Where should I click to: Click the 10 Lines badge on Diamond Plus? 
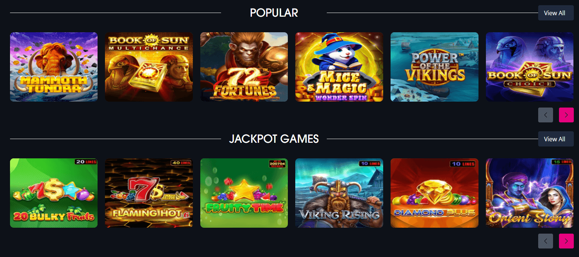coord(462,164)
